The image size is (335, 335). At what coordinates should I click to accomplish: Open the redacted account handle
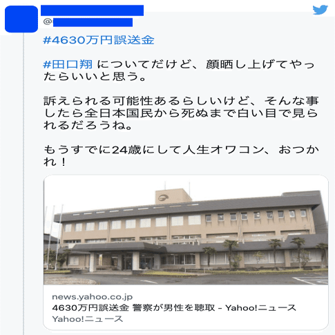[93, 22]
